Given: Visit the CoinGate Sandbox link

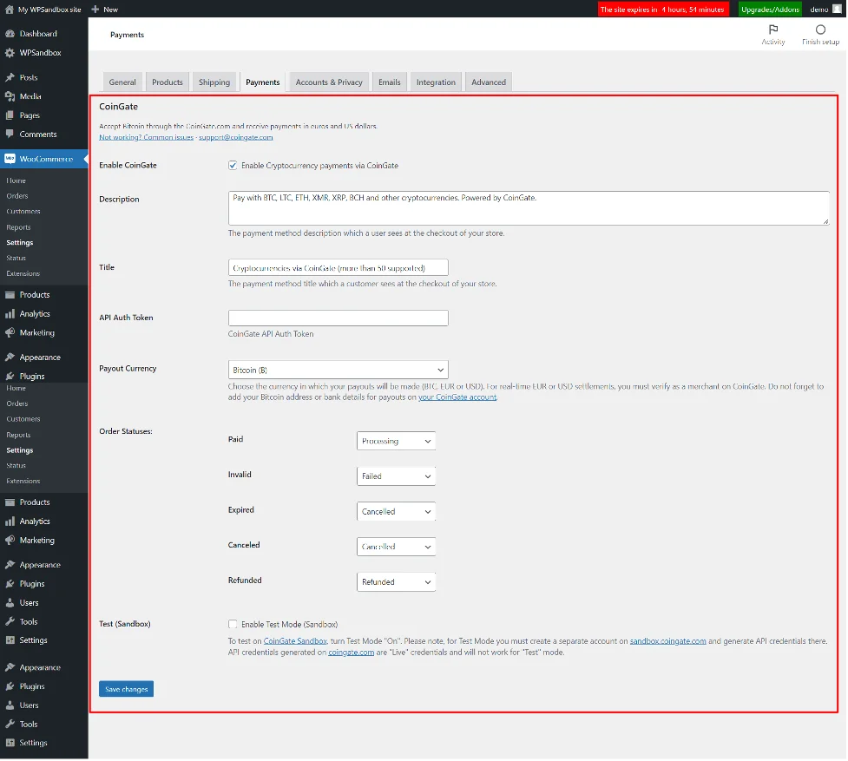Looking at the screenshot, I should 295,641.
